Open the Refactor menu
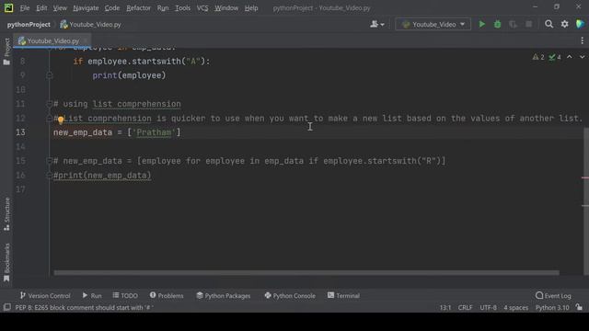The image size is (589, 331). (x=138, y=8)
